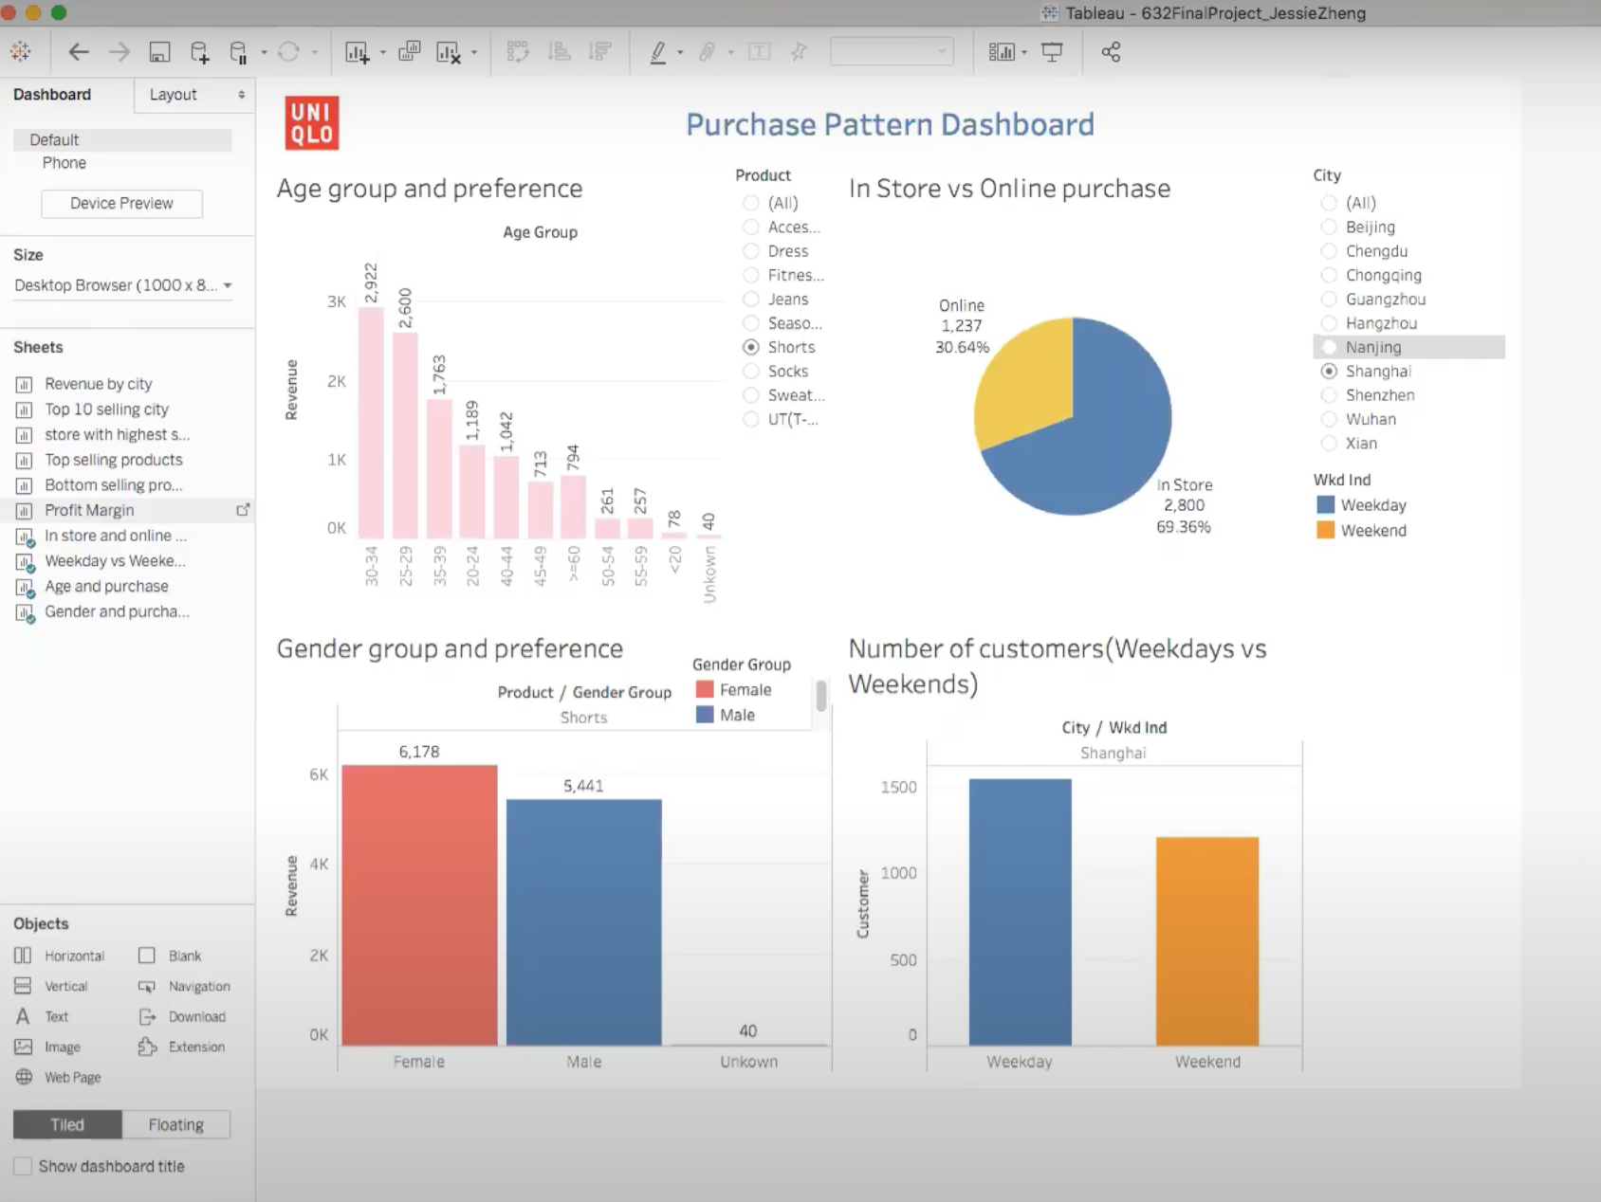Viewport: 1601px width, 1202px height.
Task: Click the Weekend orange legend swatch
Action: point(1326,530)
